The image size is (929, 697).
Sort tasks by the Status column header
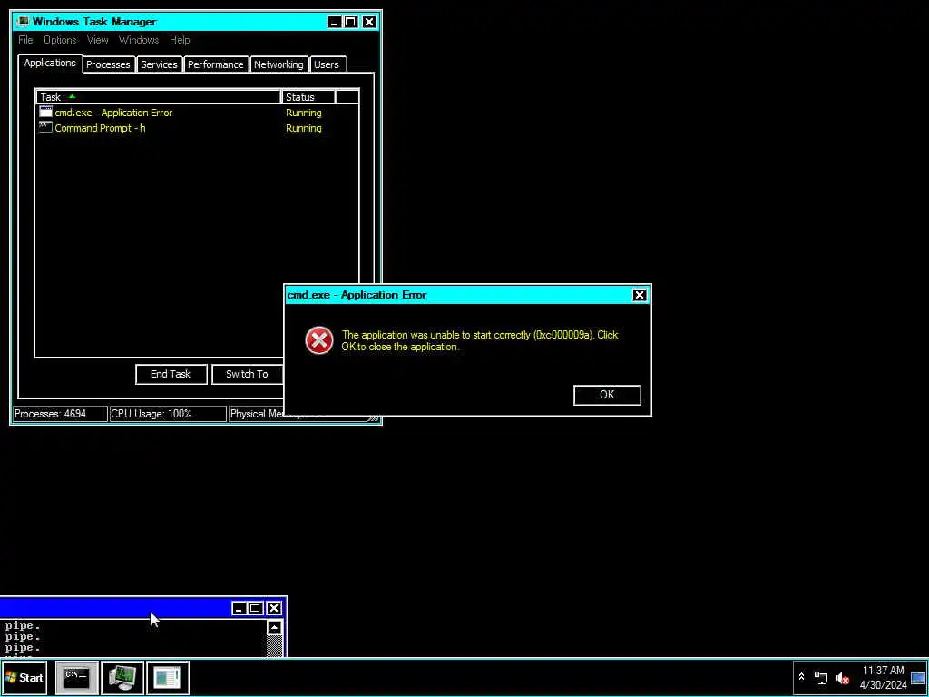[308, 96]
